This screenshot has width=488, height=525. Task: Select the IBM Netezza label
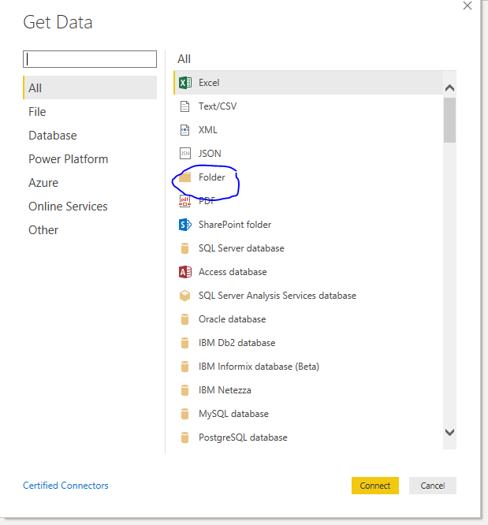pos(225,390)
